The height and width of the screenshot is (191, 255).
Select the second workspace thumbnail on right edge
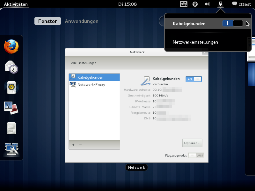pos(251,74)
